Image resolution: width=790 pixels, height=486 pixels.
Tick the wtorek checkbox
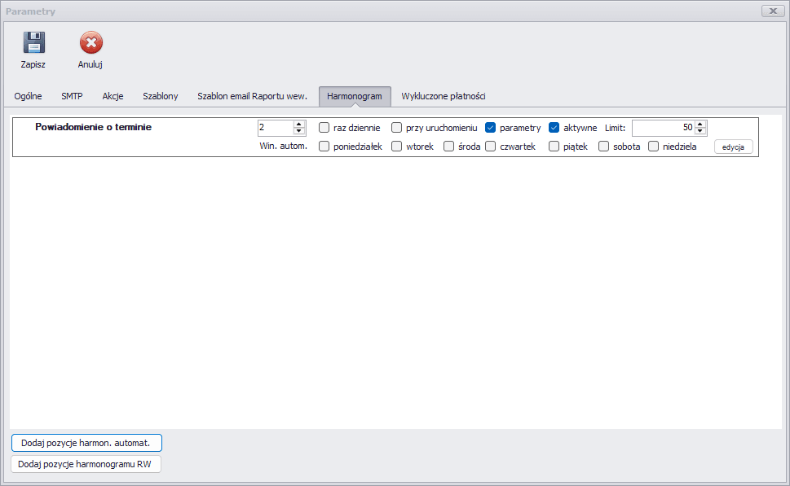point(396,147)
